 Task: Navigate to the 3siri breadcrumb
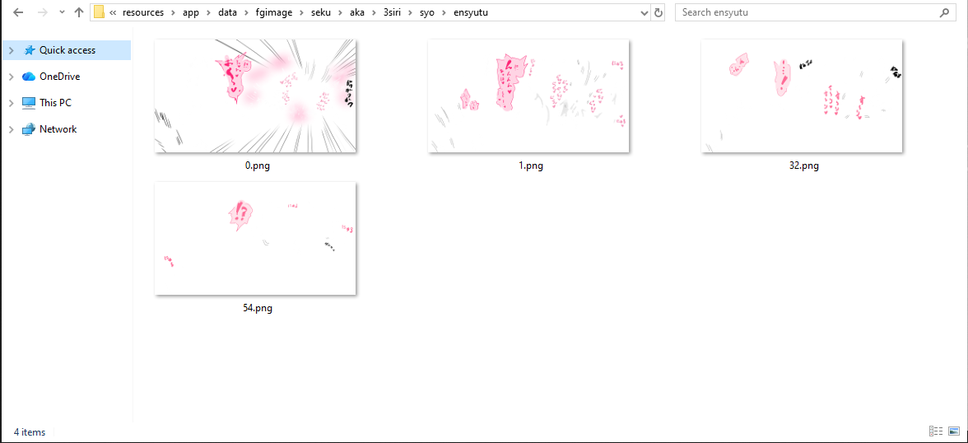(393, 12)
